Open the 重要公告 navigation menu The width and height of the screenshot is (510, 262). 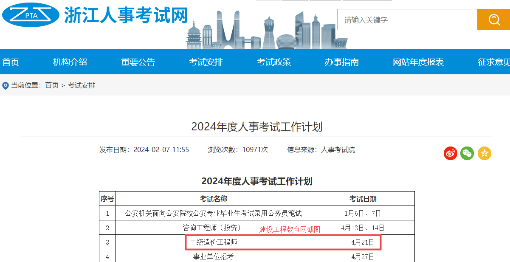[138, 62]
